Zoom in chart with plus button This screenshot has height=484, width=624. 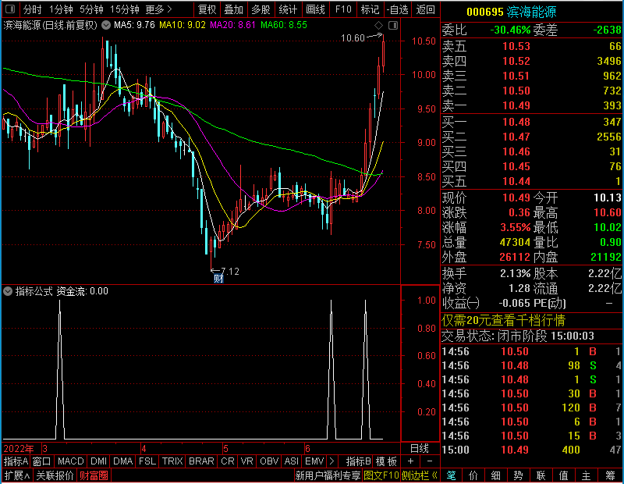coord(411,461)
